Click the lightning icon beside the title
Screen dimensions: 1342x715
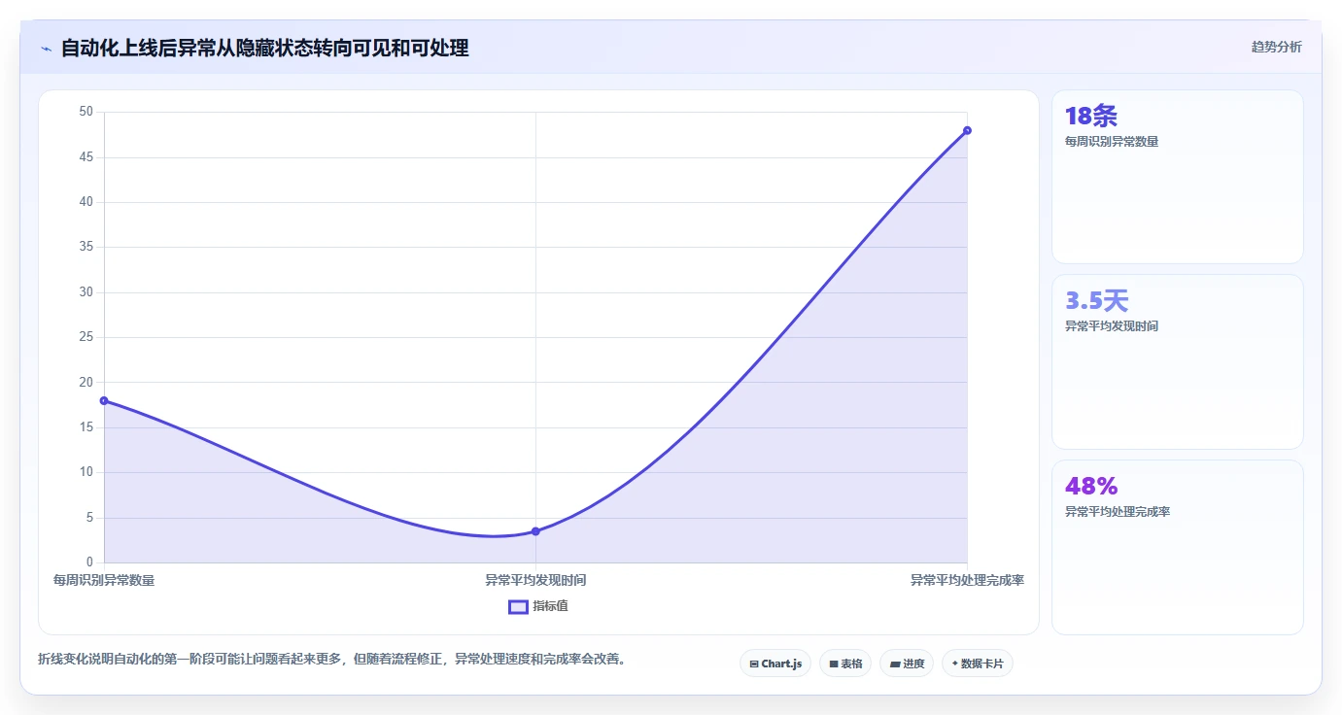point(46,49)
